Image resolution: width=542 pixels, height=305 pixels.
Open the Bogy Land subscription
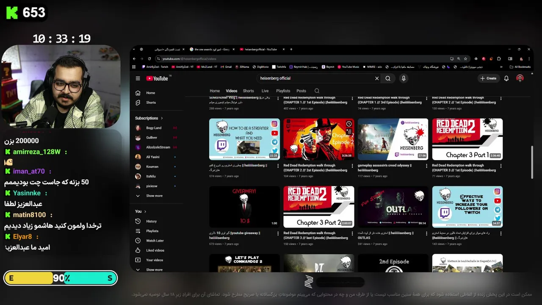point(154,128)
